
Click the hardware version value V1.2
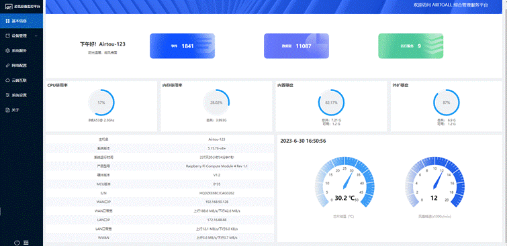point(217,175)
